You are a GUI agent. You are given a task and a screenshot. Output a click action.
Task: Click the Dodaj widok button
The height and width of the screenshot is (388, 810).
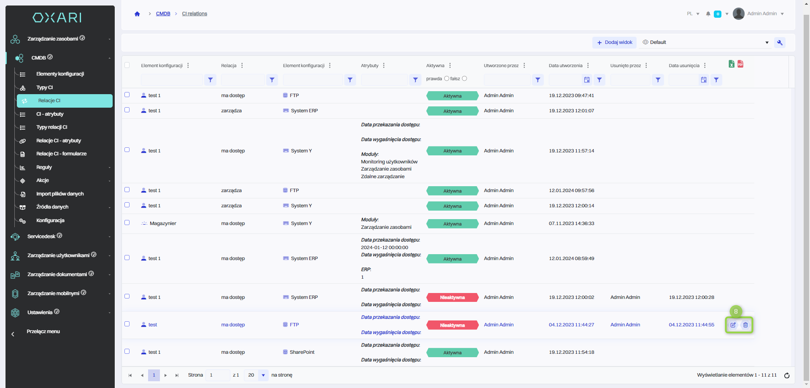point(615,43)
